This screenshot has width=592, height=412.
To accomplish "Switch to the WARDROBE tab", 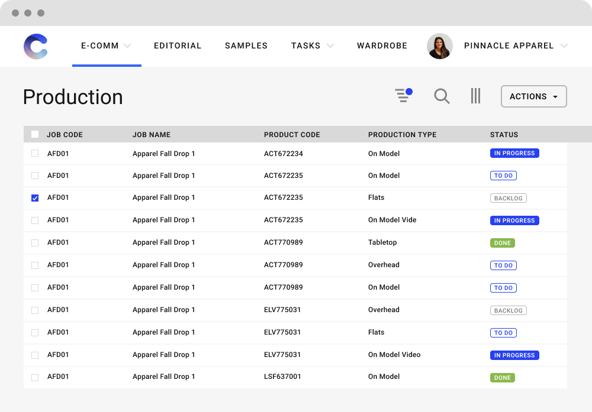I will pos(382,46).
